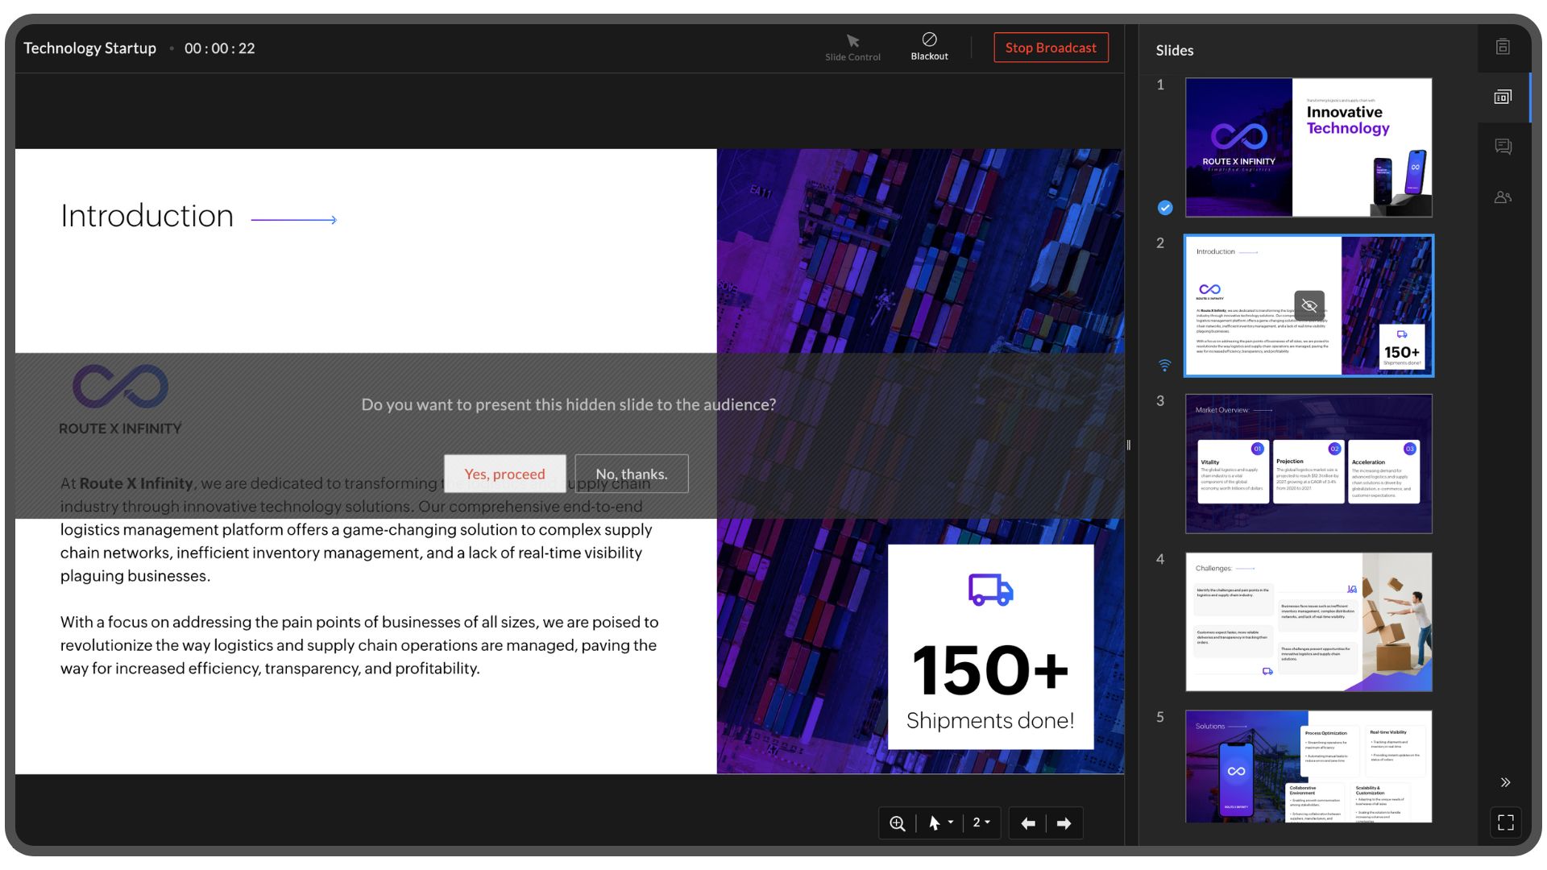Screen dimensions: 1547x870
Task: Click the 00:00:22 timer
Action: point(220,48)
